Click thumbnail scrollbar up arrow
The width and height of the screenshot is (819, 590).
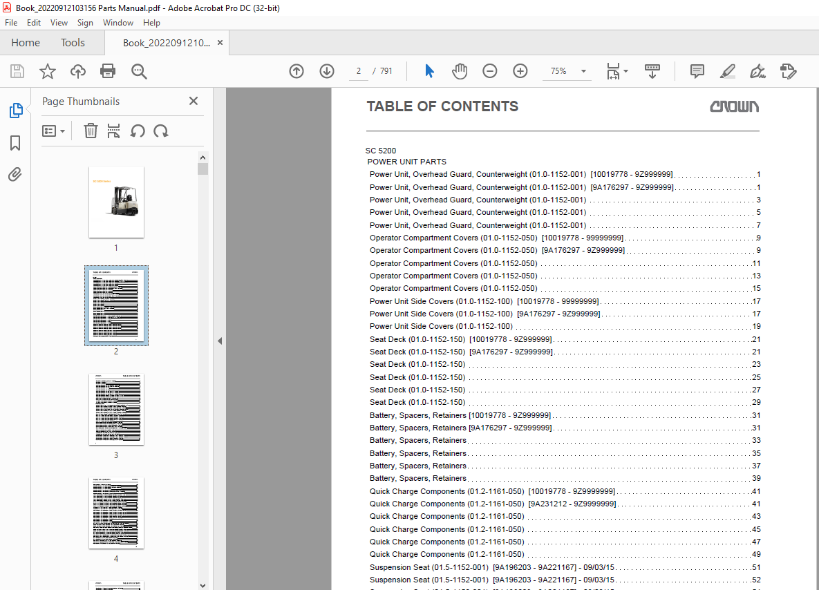203,157
